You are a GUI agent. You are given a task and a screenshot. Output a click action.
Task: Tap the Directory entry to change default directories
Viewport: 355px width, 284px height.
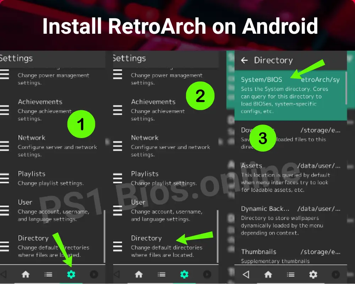[x=33, y=238]
